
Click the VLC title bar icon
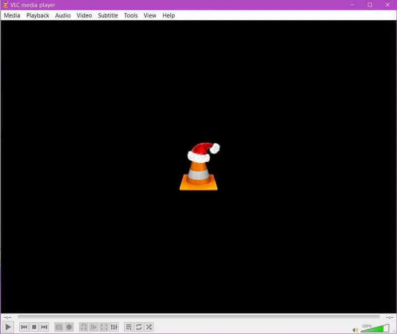(5, 4)
